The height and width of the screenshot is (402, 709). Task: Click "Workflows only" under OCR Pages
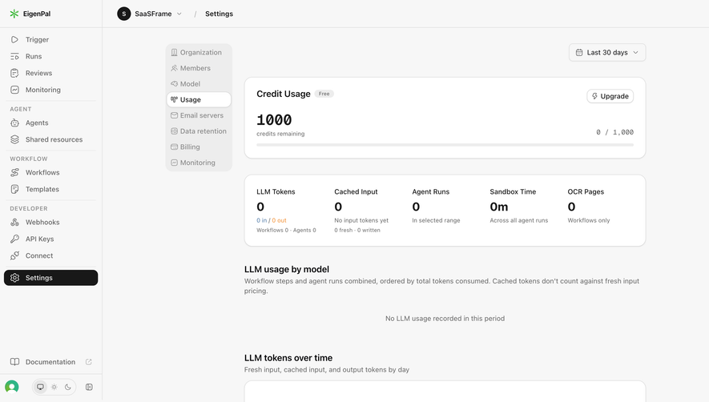click(x=589, y=220)
